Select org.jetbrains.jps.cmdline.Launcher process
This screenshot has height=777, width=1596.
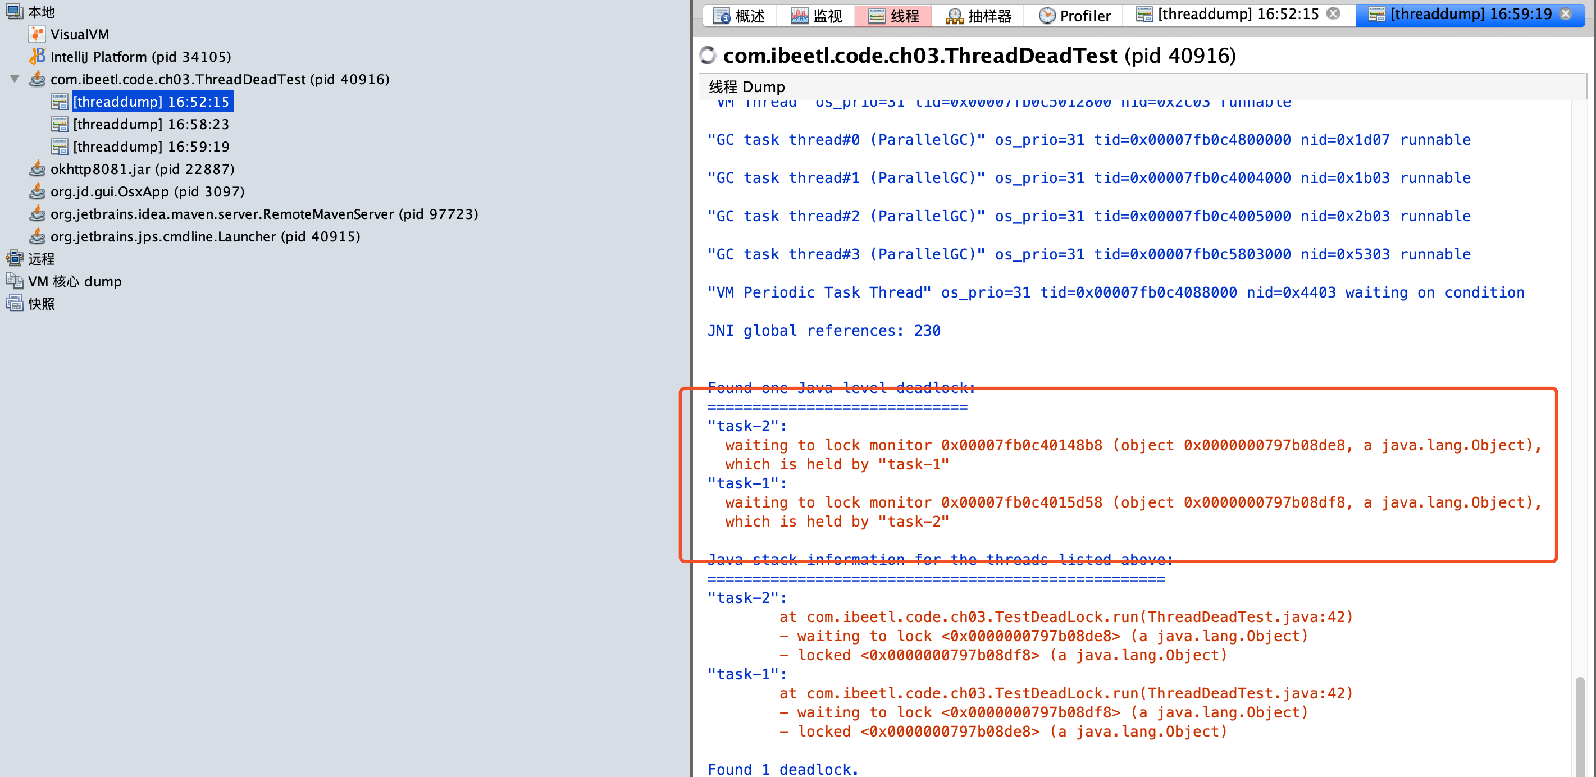(x=205, y=236)
